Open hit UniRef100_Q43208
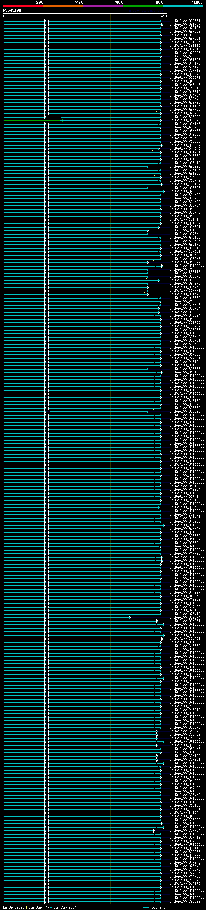The image size is (206, 910). 185,81
